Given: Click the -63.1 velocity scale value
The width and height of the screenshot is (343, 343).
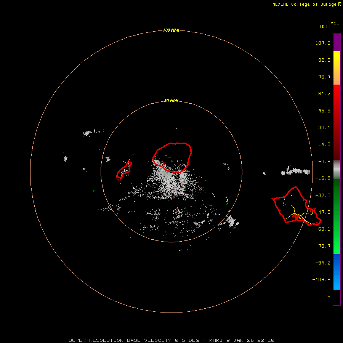Looking at the screenshot, I should click(323, 229).
